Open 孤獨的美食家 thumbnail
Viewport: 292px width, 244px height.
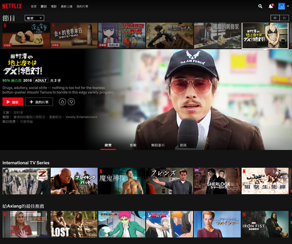point(217,36)
